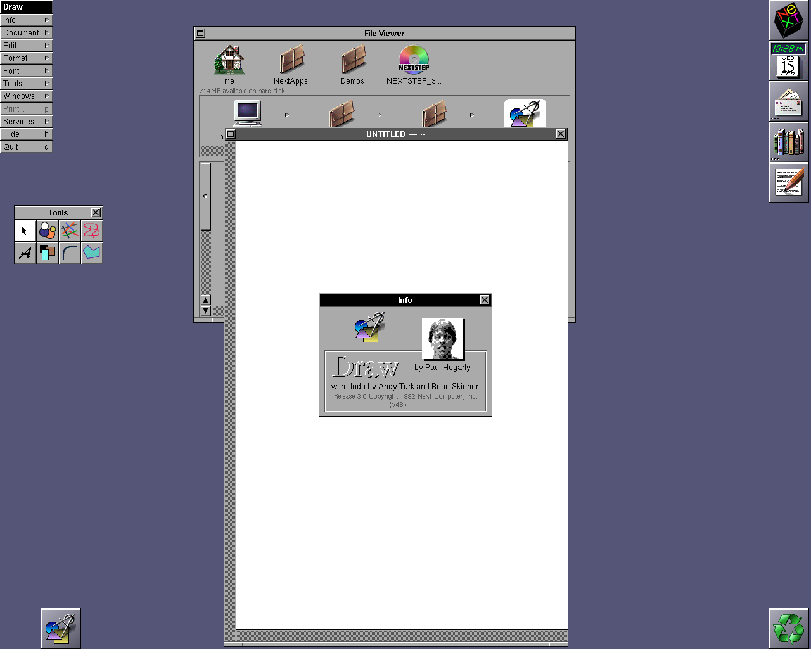Select the polygon drawing tool
The width and height of the screenshot is (811, 649).
92,253
